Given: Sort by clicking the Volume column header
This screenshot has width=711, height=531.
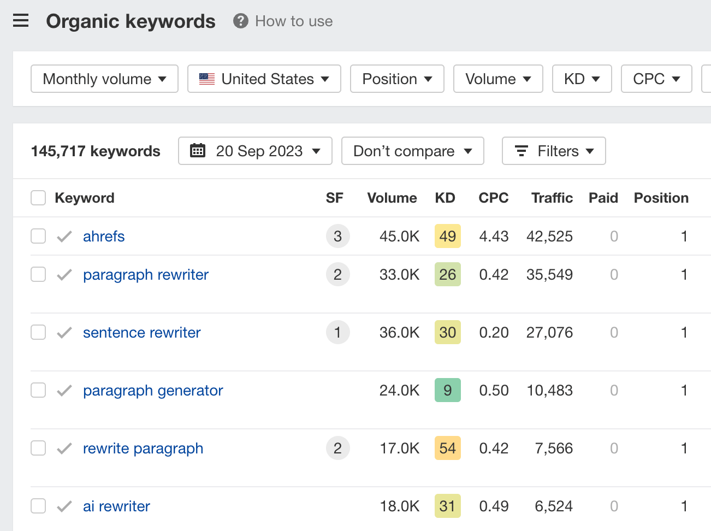Looking at the screenshot, I should pos(392,198).
